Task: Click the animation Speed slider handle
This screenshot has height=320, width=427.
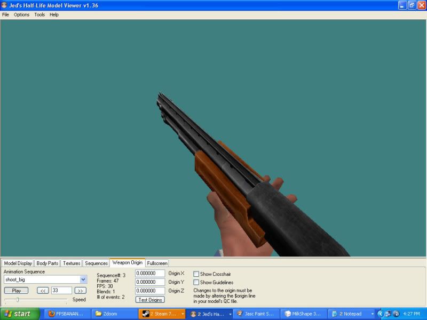Action: 18,300
